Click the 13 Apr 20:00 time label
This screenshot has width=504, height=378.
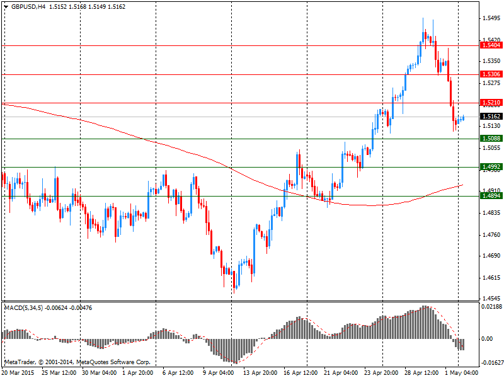click(260, 373)
